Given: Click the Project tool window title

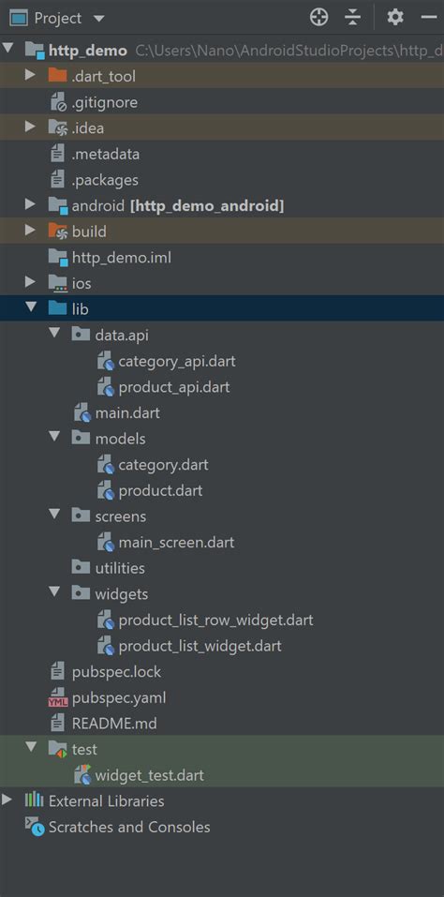Looking at the screenshot, I should click(58, 19).
